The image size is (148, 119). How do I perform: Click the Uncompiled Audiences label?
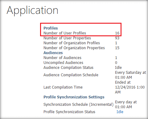(63, 63)
